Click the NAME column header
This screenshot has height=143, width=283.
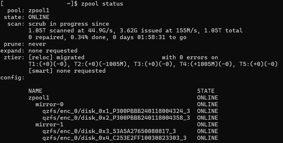35,91
